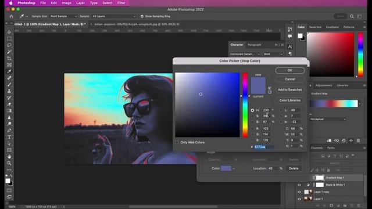Select the Spot Healing Brush tool
The image size is (372, 209).
tap(9, 78)
